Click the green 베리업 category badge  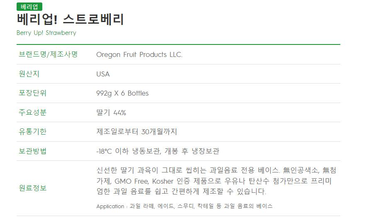point(29,7)
